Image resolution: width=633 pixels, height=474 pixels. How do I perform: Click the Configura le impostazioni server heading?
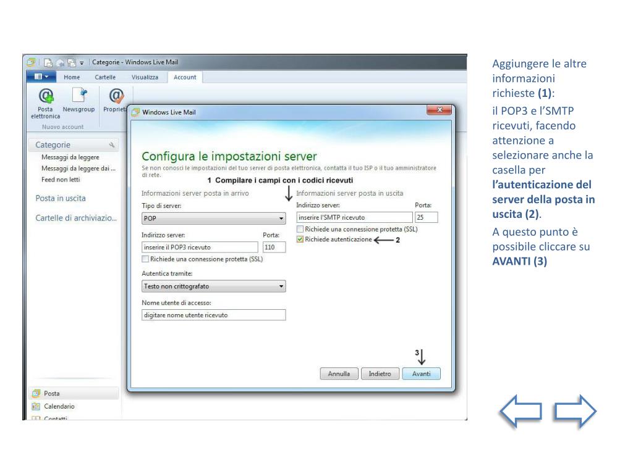tap(229, 156)
